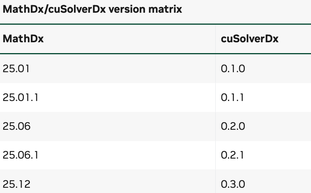
Task: Click MathDx release matching cuSolverDx 0.2.1
Action: [21, 155]
